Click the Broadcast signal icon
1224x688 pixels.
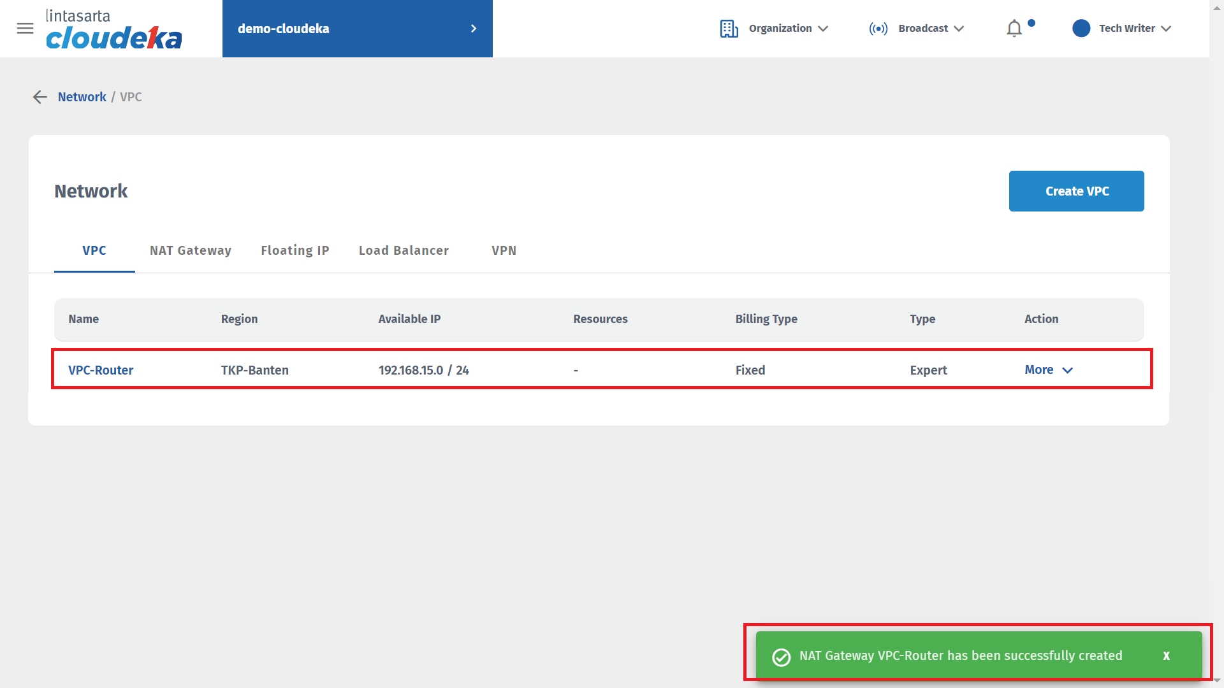pos(878,29)
